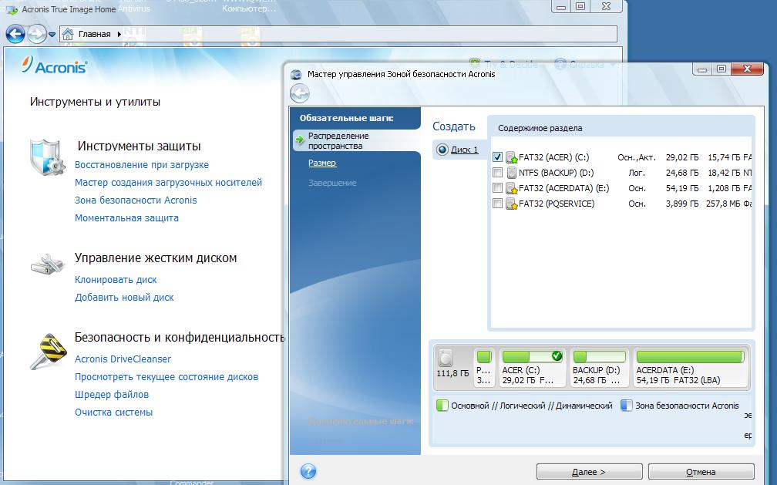
Task: Click 3,899 ГБ size of PQSERVICE row
Action: click(x=682, y=204)
